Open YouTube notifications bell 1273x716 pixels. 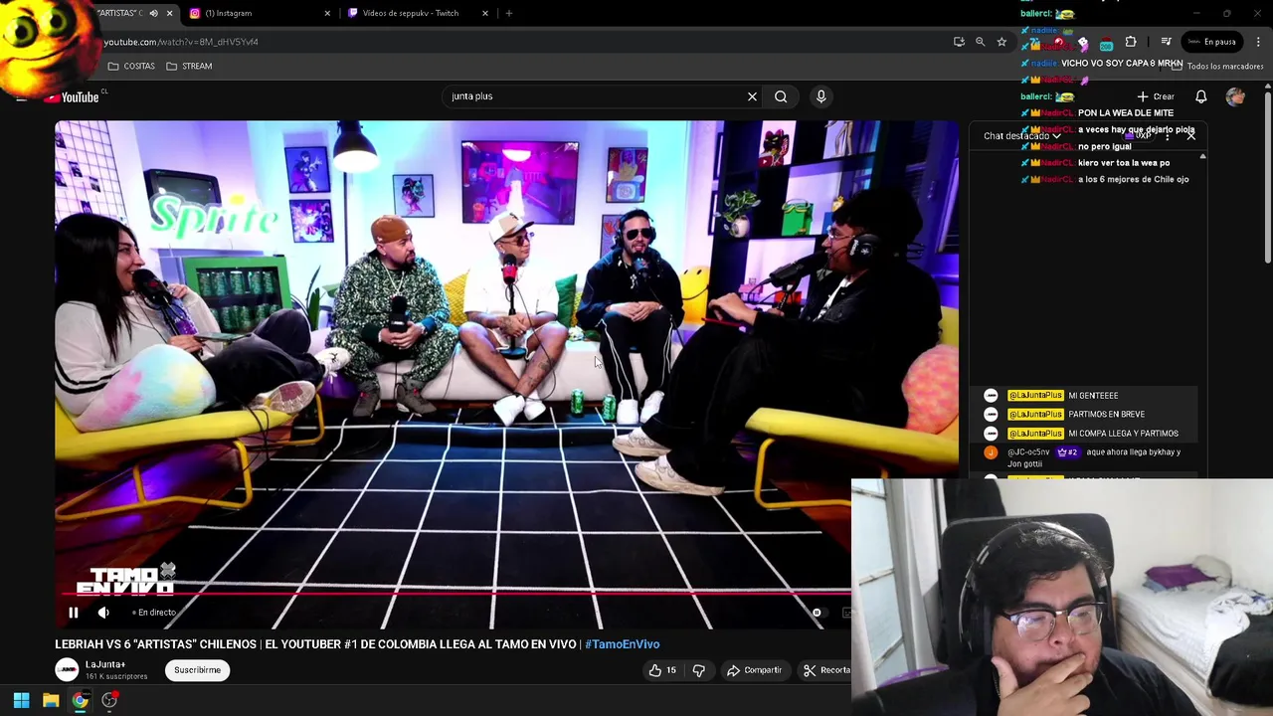tap(1200, 96)
